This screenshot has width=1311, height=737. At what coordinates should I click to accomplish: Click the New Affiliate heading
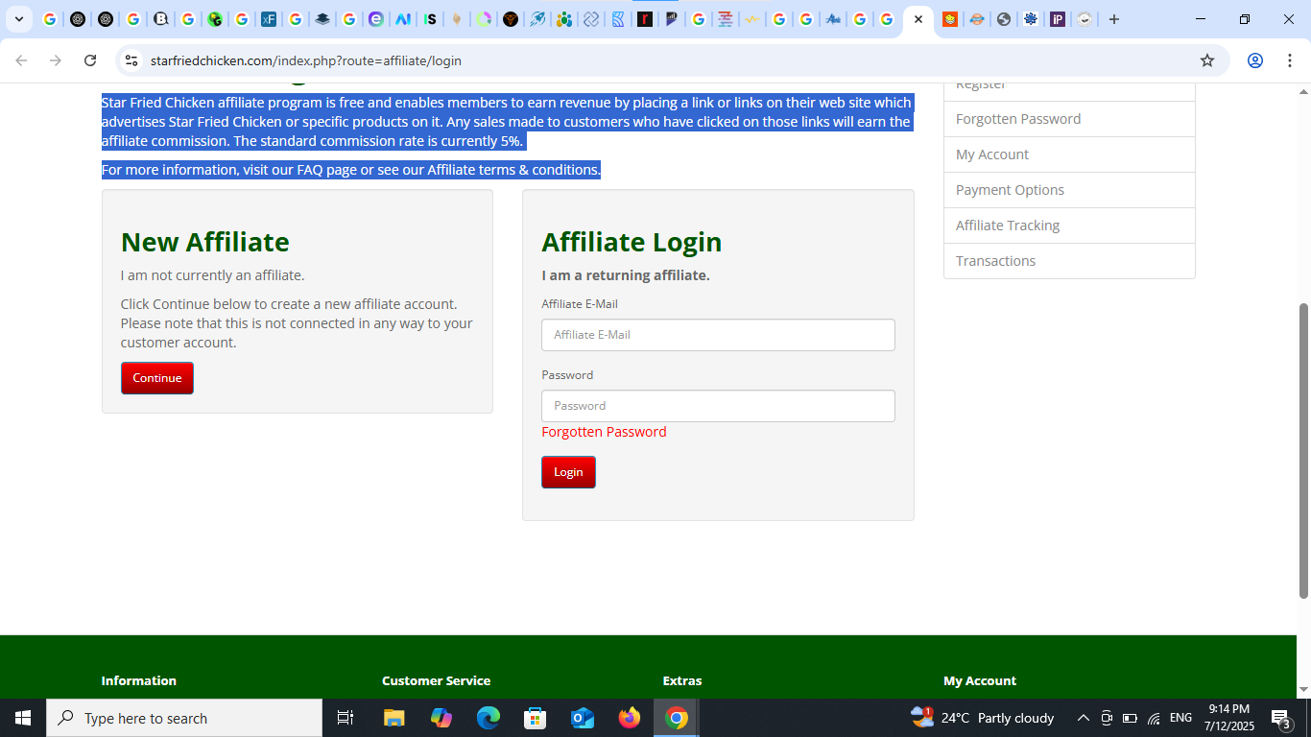tap(204, 242)
